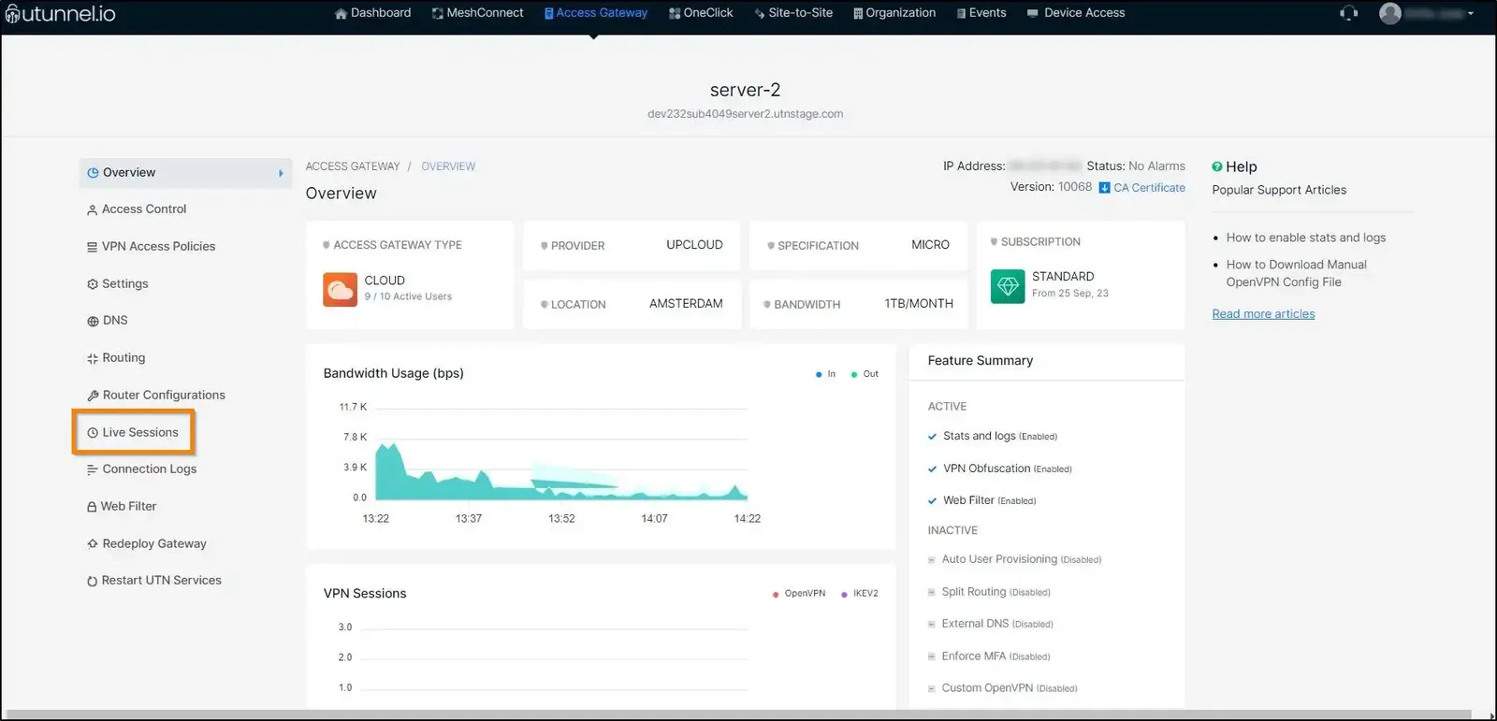The width and height of the screenshot is (1497, 721).
Task: Open Access Control in sidebar
Action: point(144,209)
